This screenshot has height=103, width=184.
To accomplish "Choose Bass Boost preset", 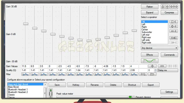I will (26, 87).
